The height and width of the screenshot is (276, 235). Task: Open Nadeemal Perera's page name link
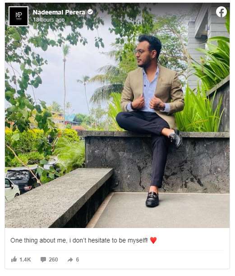(x=59, y=12)
